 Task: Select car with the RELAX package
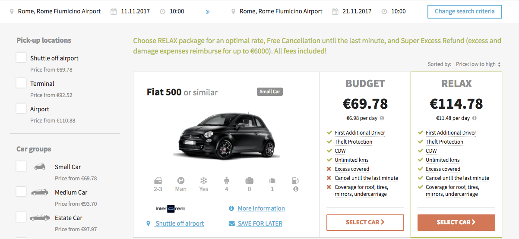(456, 223)
